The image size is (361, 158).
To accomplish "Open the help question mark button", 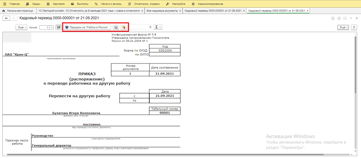I will click(354, 27).
